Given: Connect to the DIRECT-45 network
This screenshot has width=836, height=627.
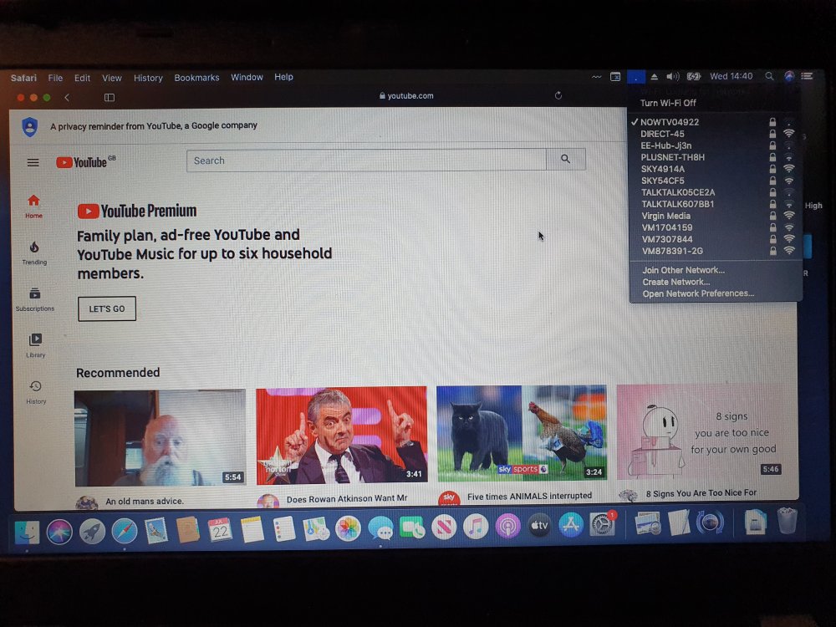Looking at the screenshot, I should click(x=715, y=134).
